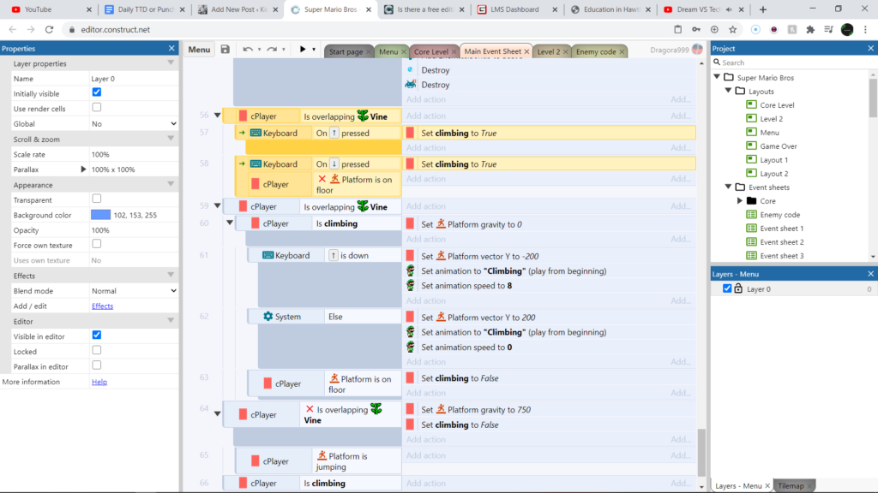Switch to the Core Level tab
The width and height of the screenshot is (878, 493).
430,51
